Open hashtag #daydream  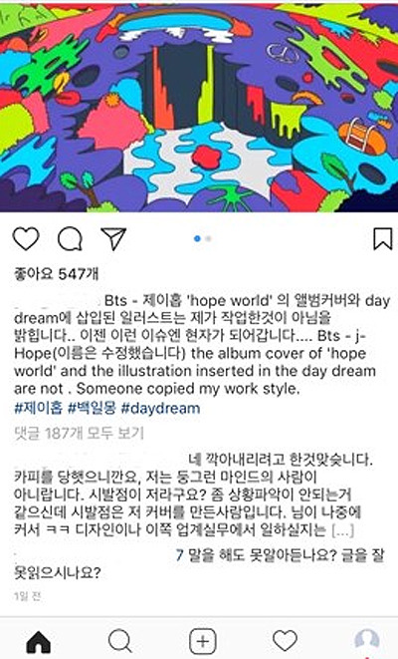pos(160,408)
